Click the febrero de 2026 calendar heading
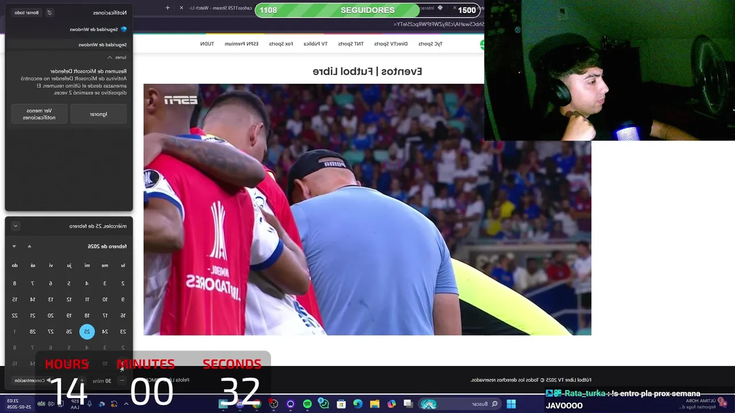The height and width of the screenshot is (413, 735). pos(107,246)
